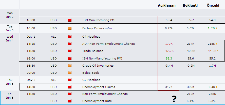Click the Beklenti column header

pos(190,5)
